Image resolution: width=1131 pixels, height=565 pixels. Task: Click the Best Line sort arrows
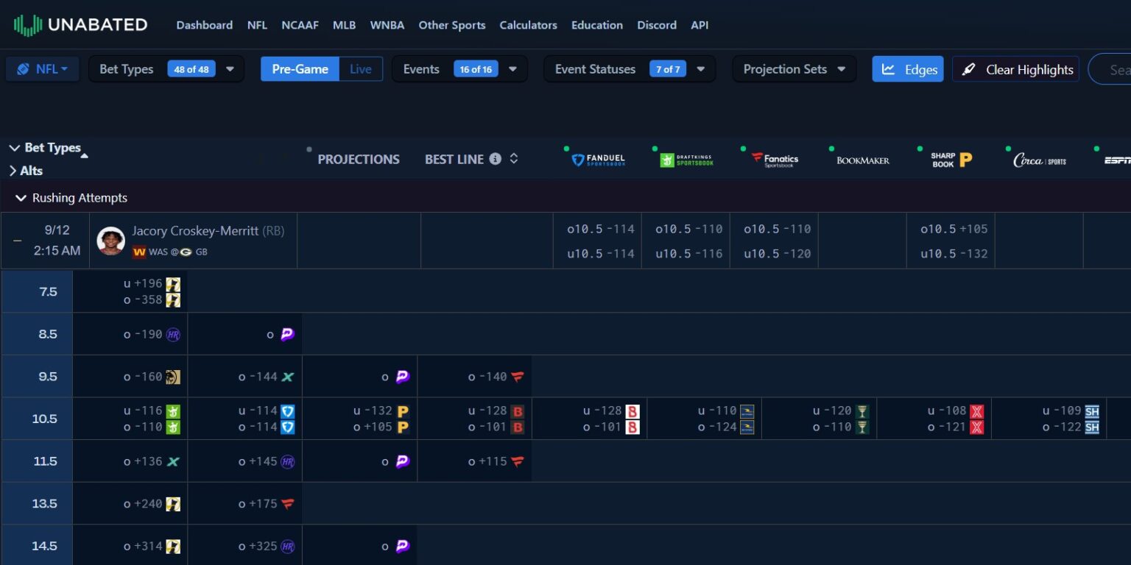point(514,159)
